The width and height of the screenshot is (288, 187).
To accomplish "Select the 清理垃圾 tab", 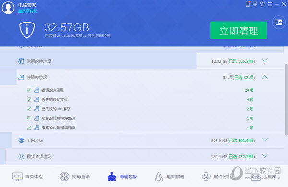I will pyautogui.click(x=122, y=176).
